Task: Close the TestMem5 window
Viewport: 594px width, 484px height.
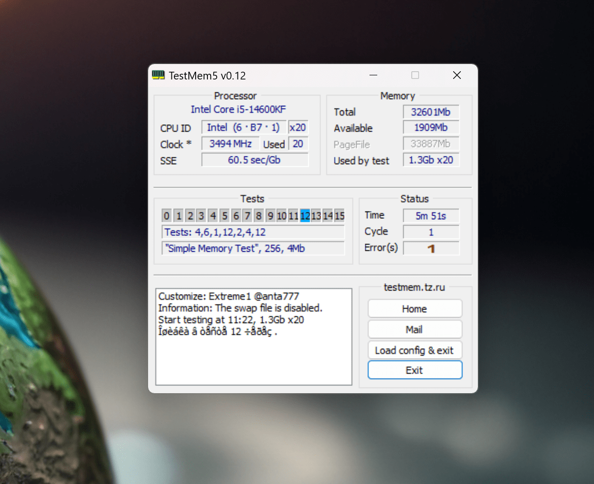Action: pos(457,75)
